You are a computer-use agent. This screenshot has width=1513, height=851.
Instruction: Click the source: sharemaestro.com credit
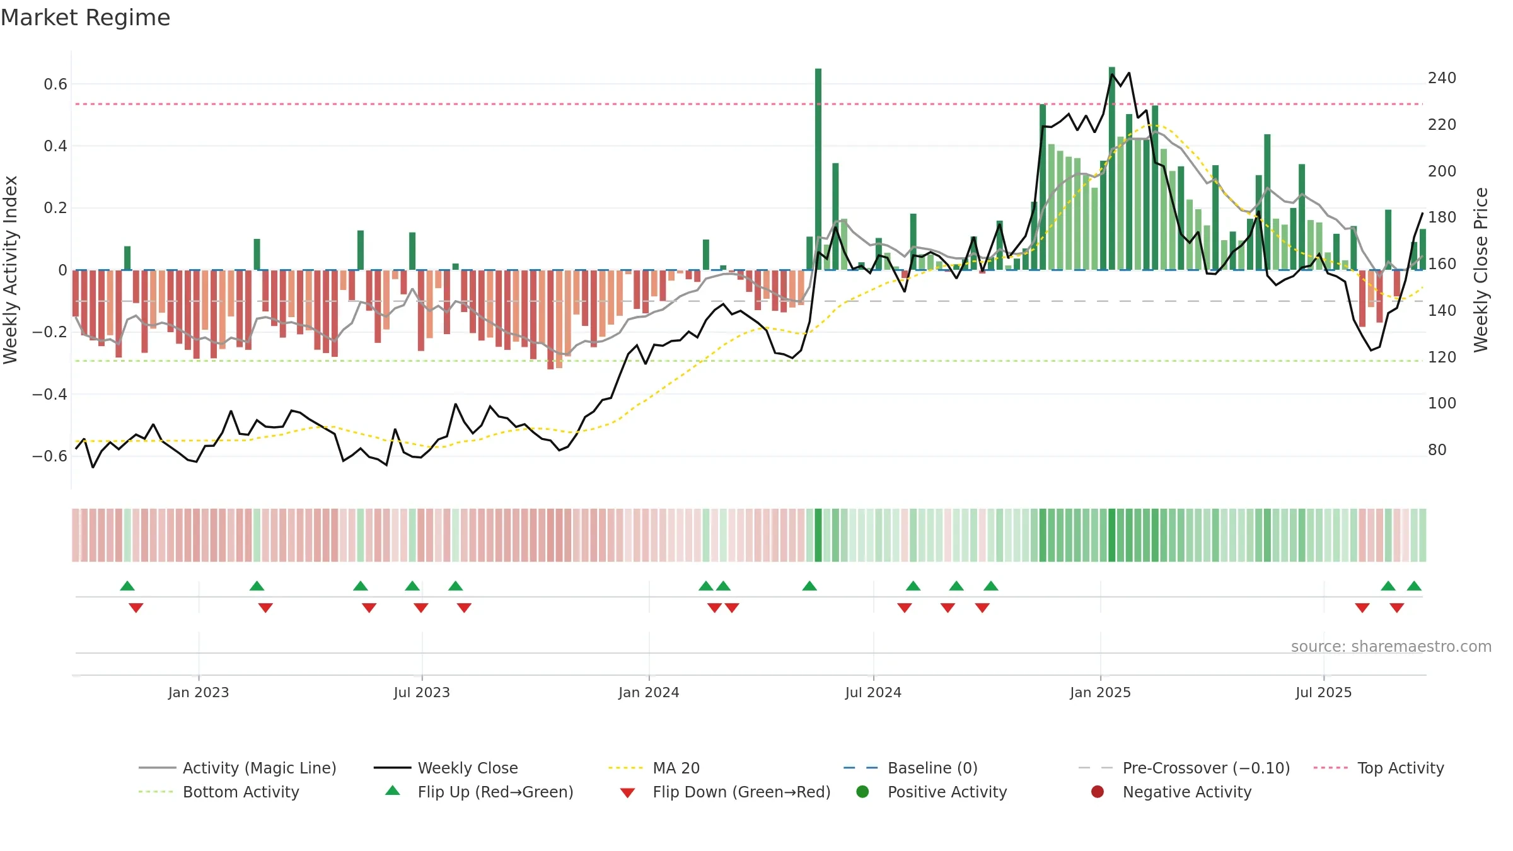tap(1391, 647)
